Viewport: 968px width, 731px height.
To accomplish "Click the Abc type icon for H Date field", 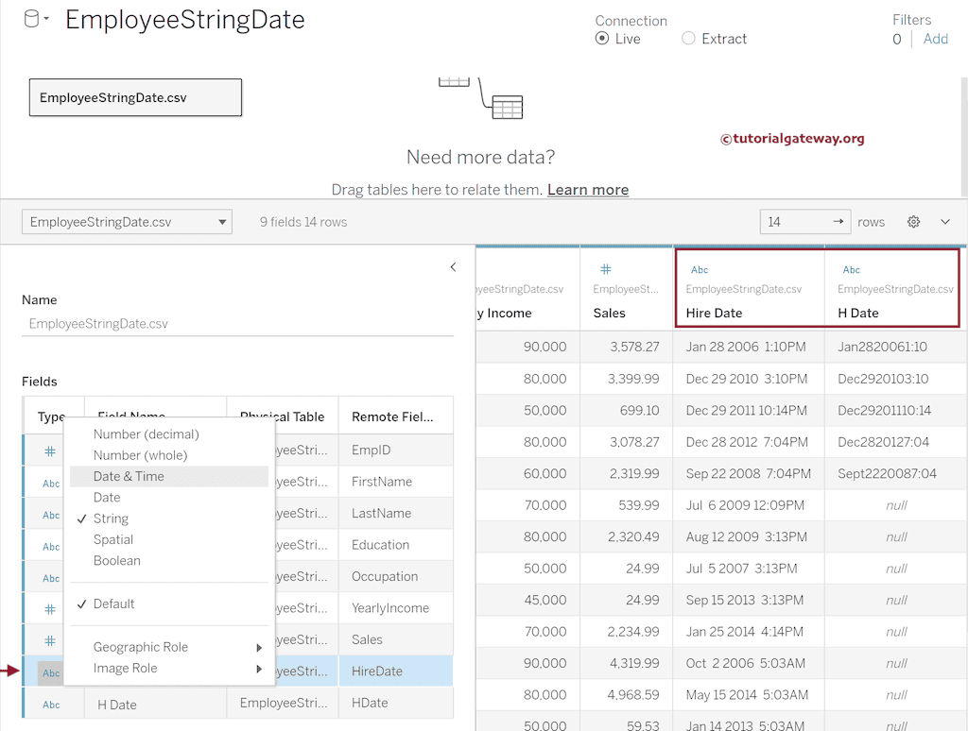I will [x=51, y=705].
